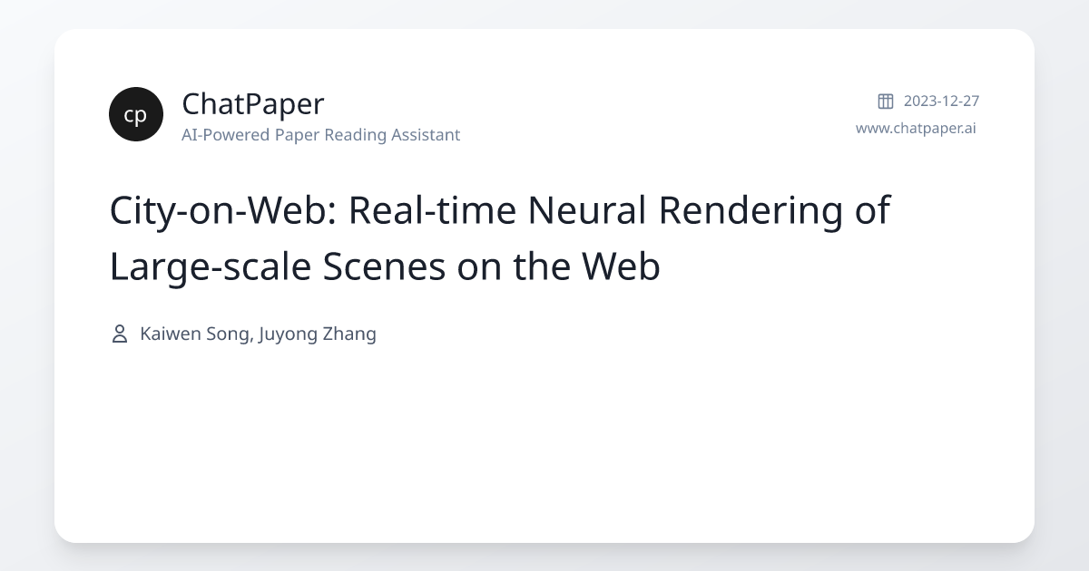Open the www.chatpaper.ai link

pyautogui.click(x=916, y=128)
